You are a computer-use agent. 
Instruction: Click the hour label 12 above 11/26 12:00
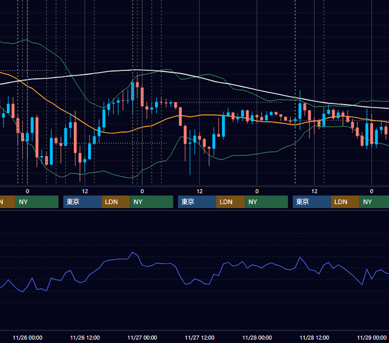point(85,192)
